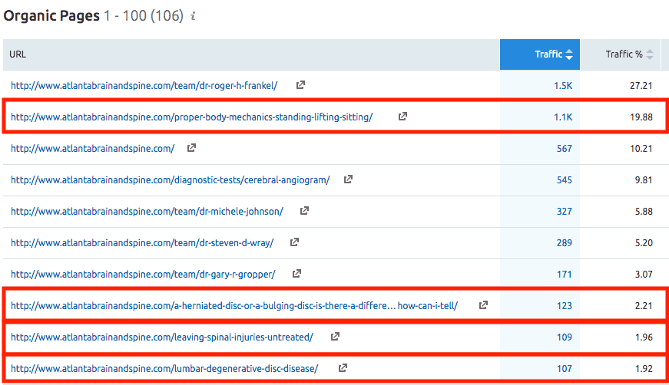Screen dimensions: 669x385
Task: Open external link icon for dr-roger-h-frankel page
Action: tap(300, 85)
